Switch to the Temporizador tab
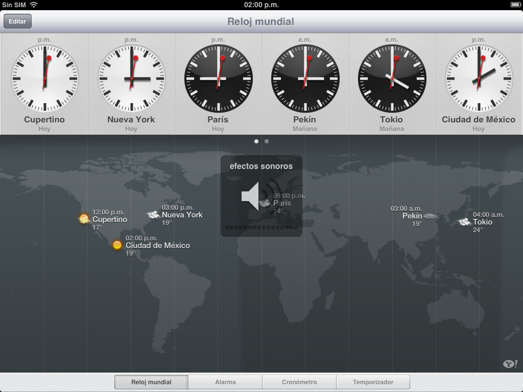This screenshot has width=523, height=392. pyautogui.click(x=373, y=382)
